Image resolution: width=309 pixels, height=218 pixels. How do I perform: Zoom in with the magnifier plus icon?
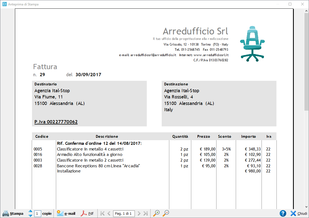156,213
